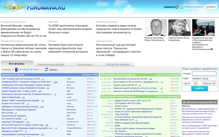Open topic Sukhoi Superjet 100 – Глава 2
Viewport: 219px width, 137px height.
19,91
